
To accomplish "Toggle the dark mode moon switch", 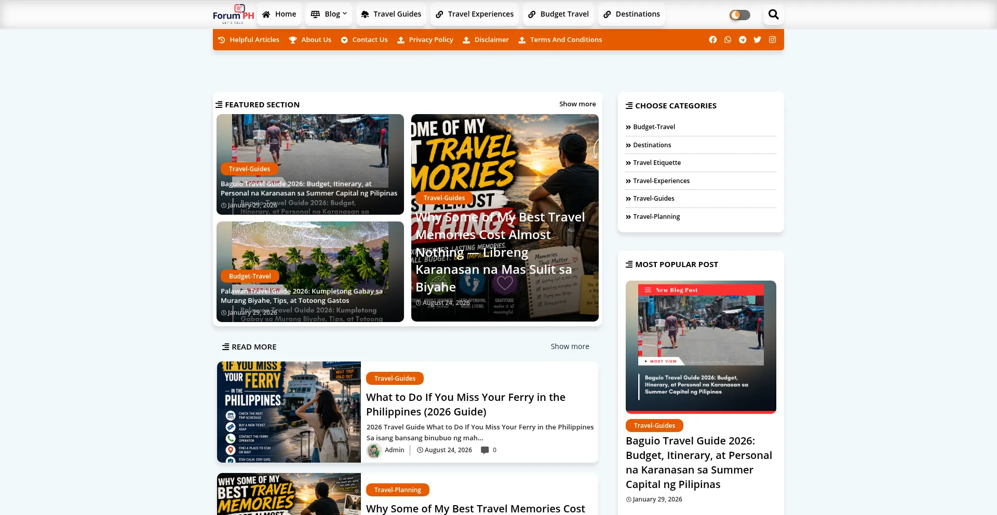I will (x=740, y=15).
